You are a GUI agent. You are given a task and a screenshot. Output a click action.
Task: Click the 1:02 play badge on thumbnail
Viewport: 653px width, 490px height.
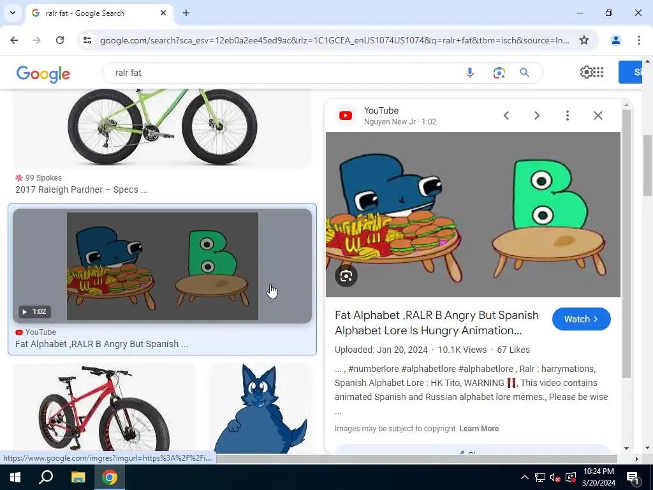click(x=34, y=311)
